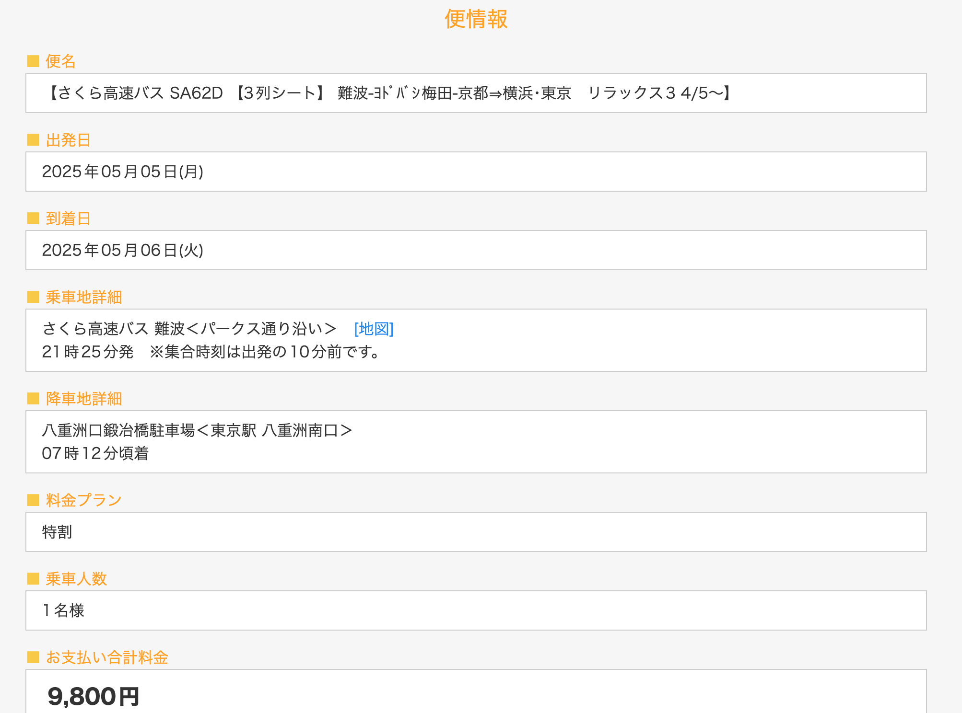Click the 特割 fare plan value
This screenshot has width=962, height=713.
57,532
